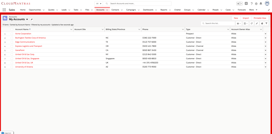Open row actions dropdown for Edge Communications
Image resolution: width=272 pixels, height=134 pixels.
265,42
